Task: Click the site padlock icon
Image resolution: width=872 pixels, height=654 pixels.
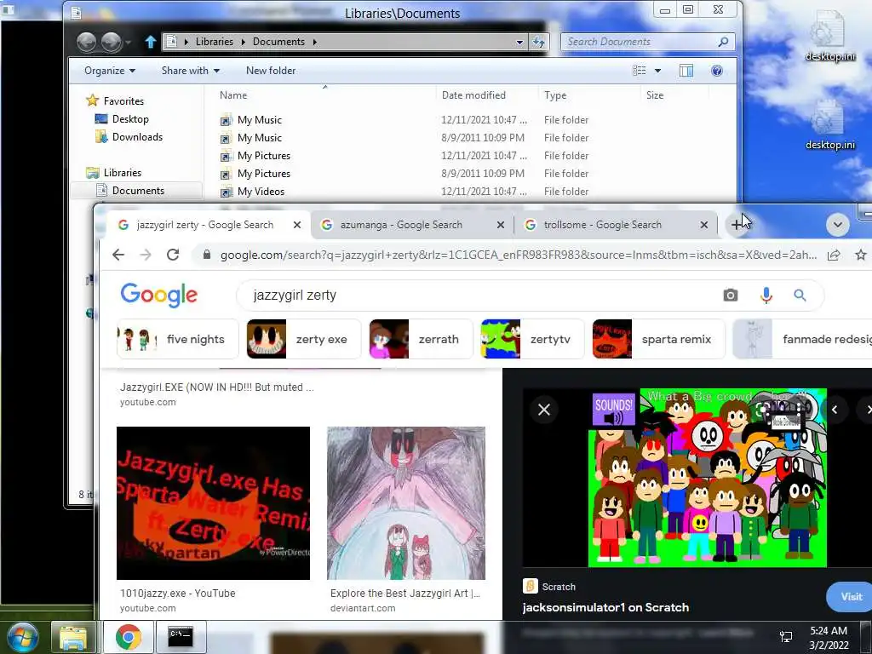Action: (207, 255)
